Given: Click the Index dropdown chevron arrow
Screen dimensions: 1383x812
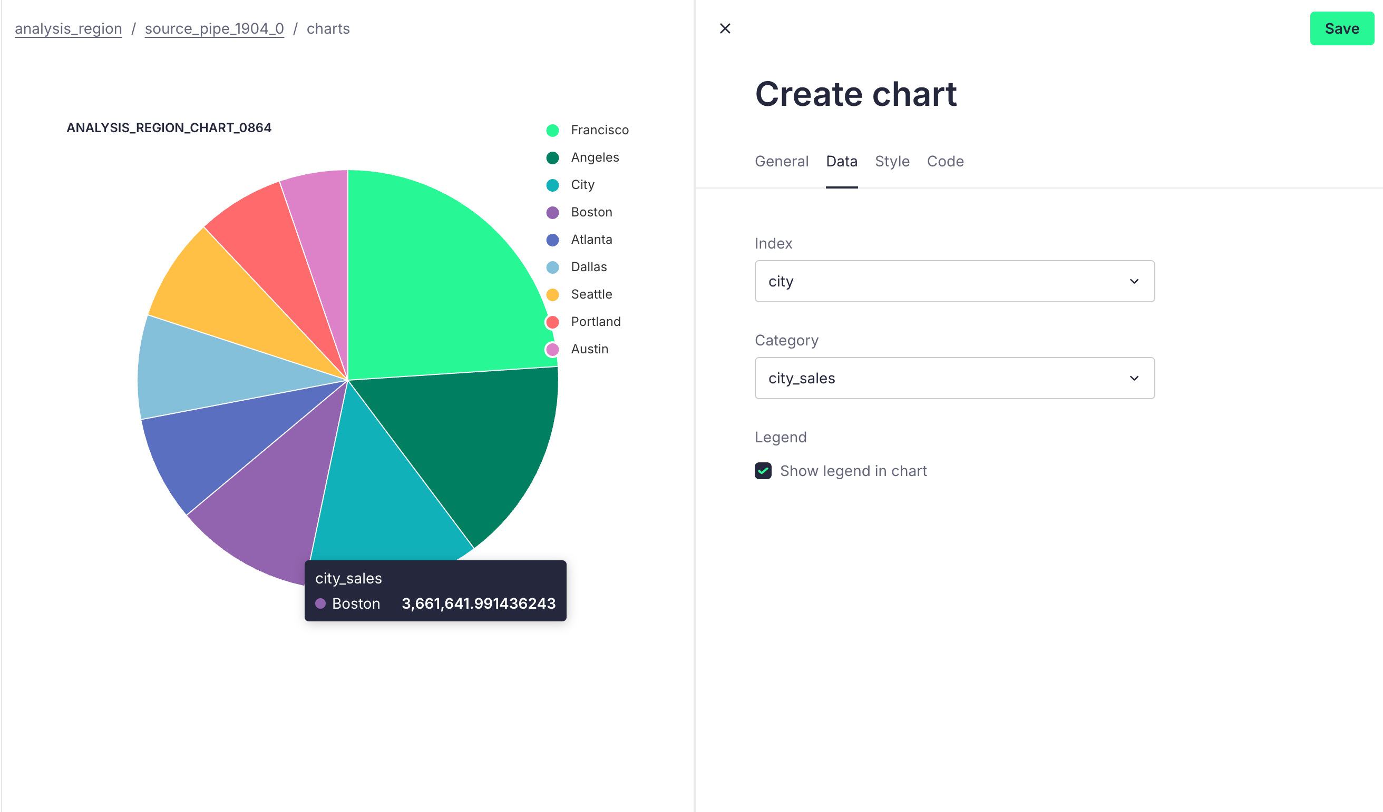Looking at the screenshot, I should (x=1134, y=281).
